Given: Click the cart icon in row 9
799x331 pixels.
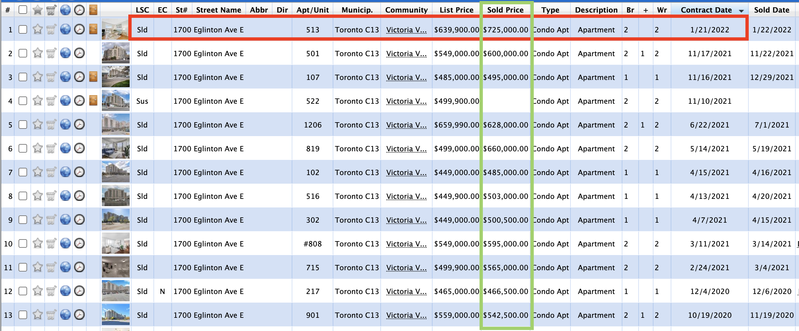Looking at the screenshot, I should pyautogui.click(x=51, y=220).
